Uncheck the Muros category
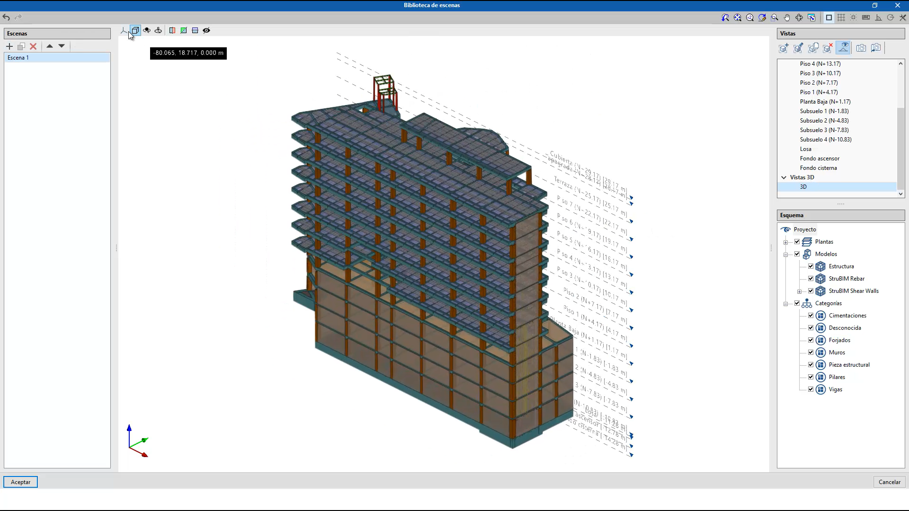Viewport: 909px width, 511px height. [x=811, y=352]
